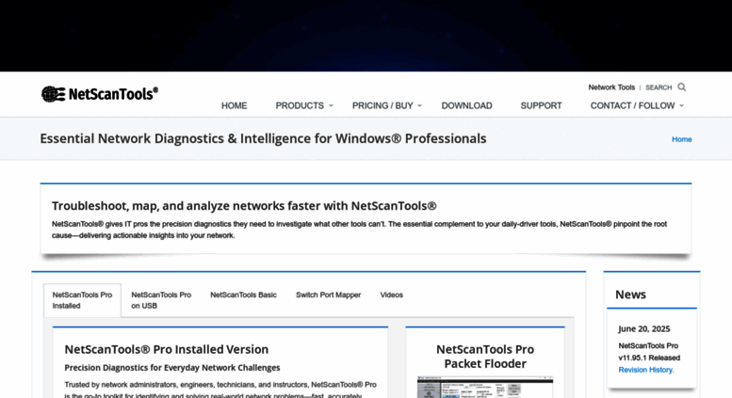Switch to Switch Port Mapper tab
This screenshot has width=732, height=398.
(x=328, y=295)
